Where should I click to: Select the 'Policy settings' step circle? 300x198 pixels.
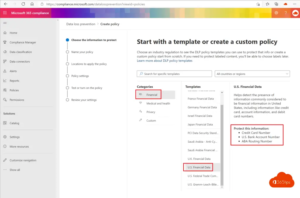pyautogui.click(x=67, y=76)
